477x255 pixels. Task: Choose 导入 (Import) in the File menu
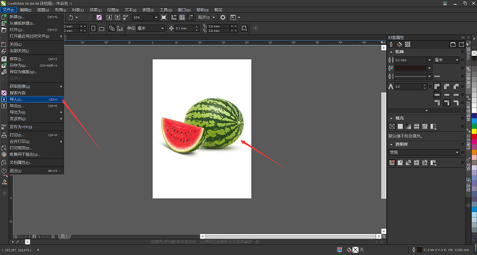click(x=32, y=99)
